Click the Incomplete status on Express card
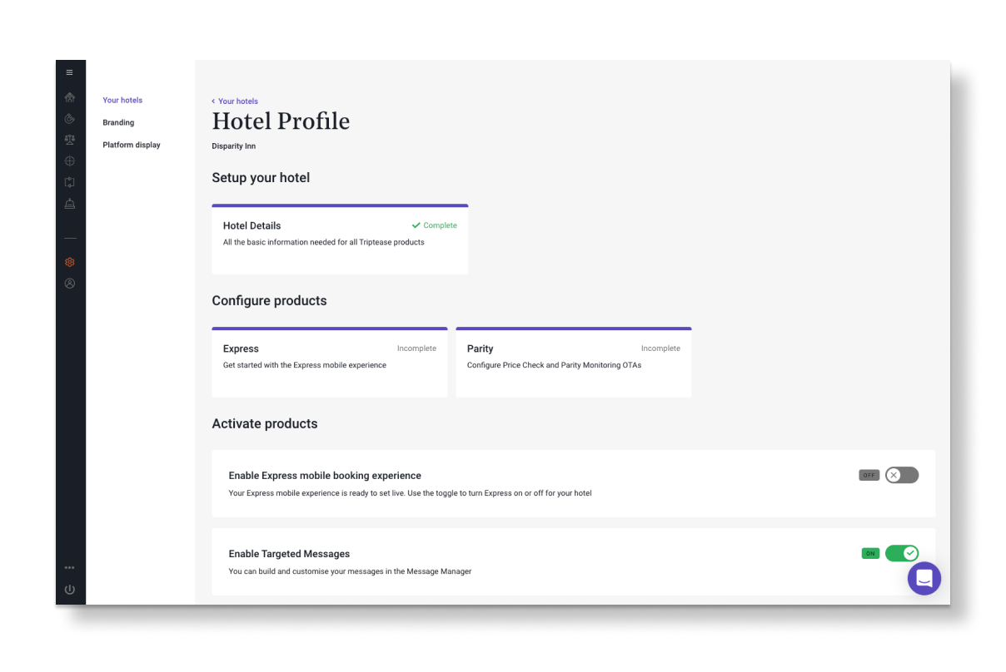 (x=416, y=348)
